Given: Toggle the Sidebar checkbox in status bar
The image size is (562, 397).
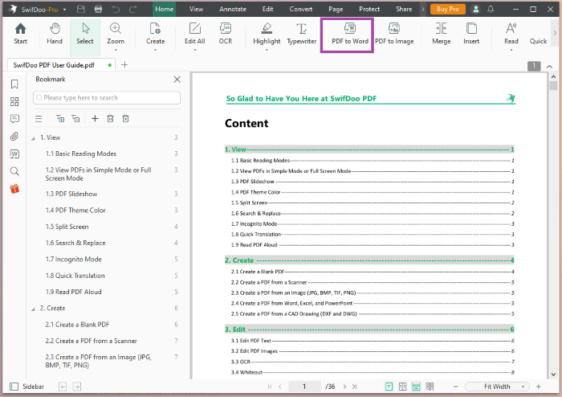Looking at the screenshot, I should 14,387.
